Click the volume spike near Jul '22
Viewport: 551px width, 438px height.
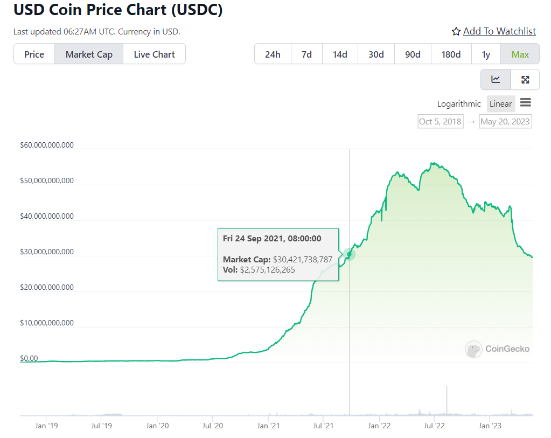447,400
